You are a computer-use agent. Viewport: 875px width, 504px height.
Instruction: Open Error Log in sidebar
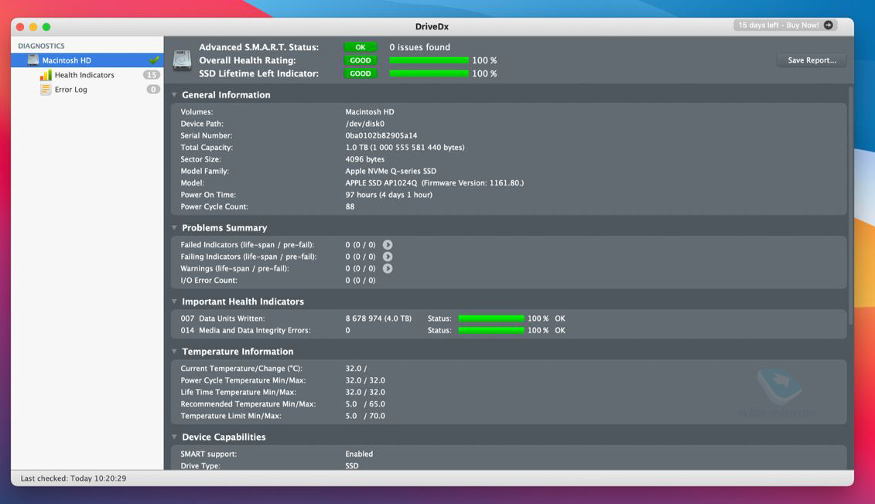(x=71, y=89)
